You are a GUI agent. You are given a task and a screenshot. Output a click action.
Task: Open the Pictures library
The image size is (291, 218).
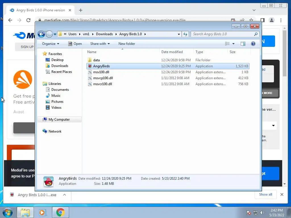click(x=57, y=102)
